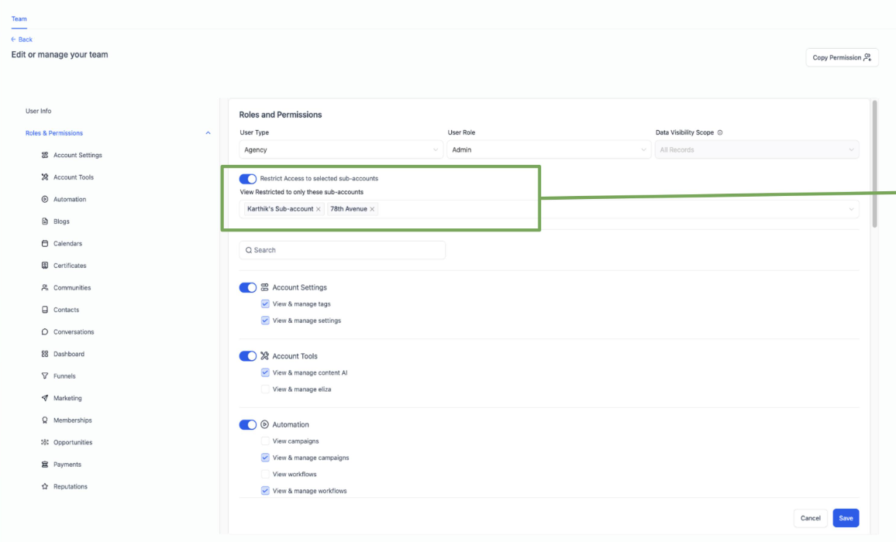Click the Copy Permission button
This screenshot has width=896, height=542.
(x=842, y=57)
